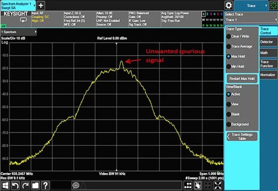Screen dimensions: 278x191
Task: Select Clear / Write trace type
Action: pyautogui.click(x=238, y=36)
